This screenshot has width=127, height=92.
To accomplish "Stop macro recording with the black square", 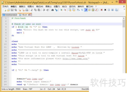I will [x=105, y=10].
